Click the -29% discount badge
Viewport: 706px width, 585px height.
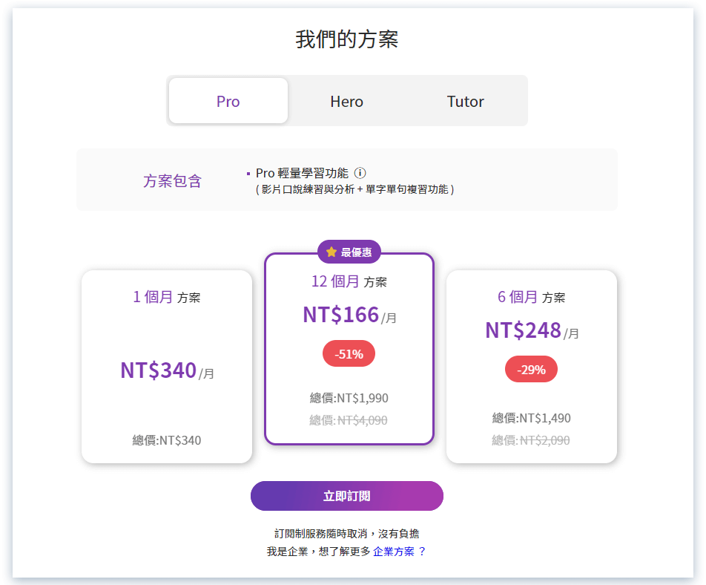coord(531,369)
